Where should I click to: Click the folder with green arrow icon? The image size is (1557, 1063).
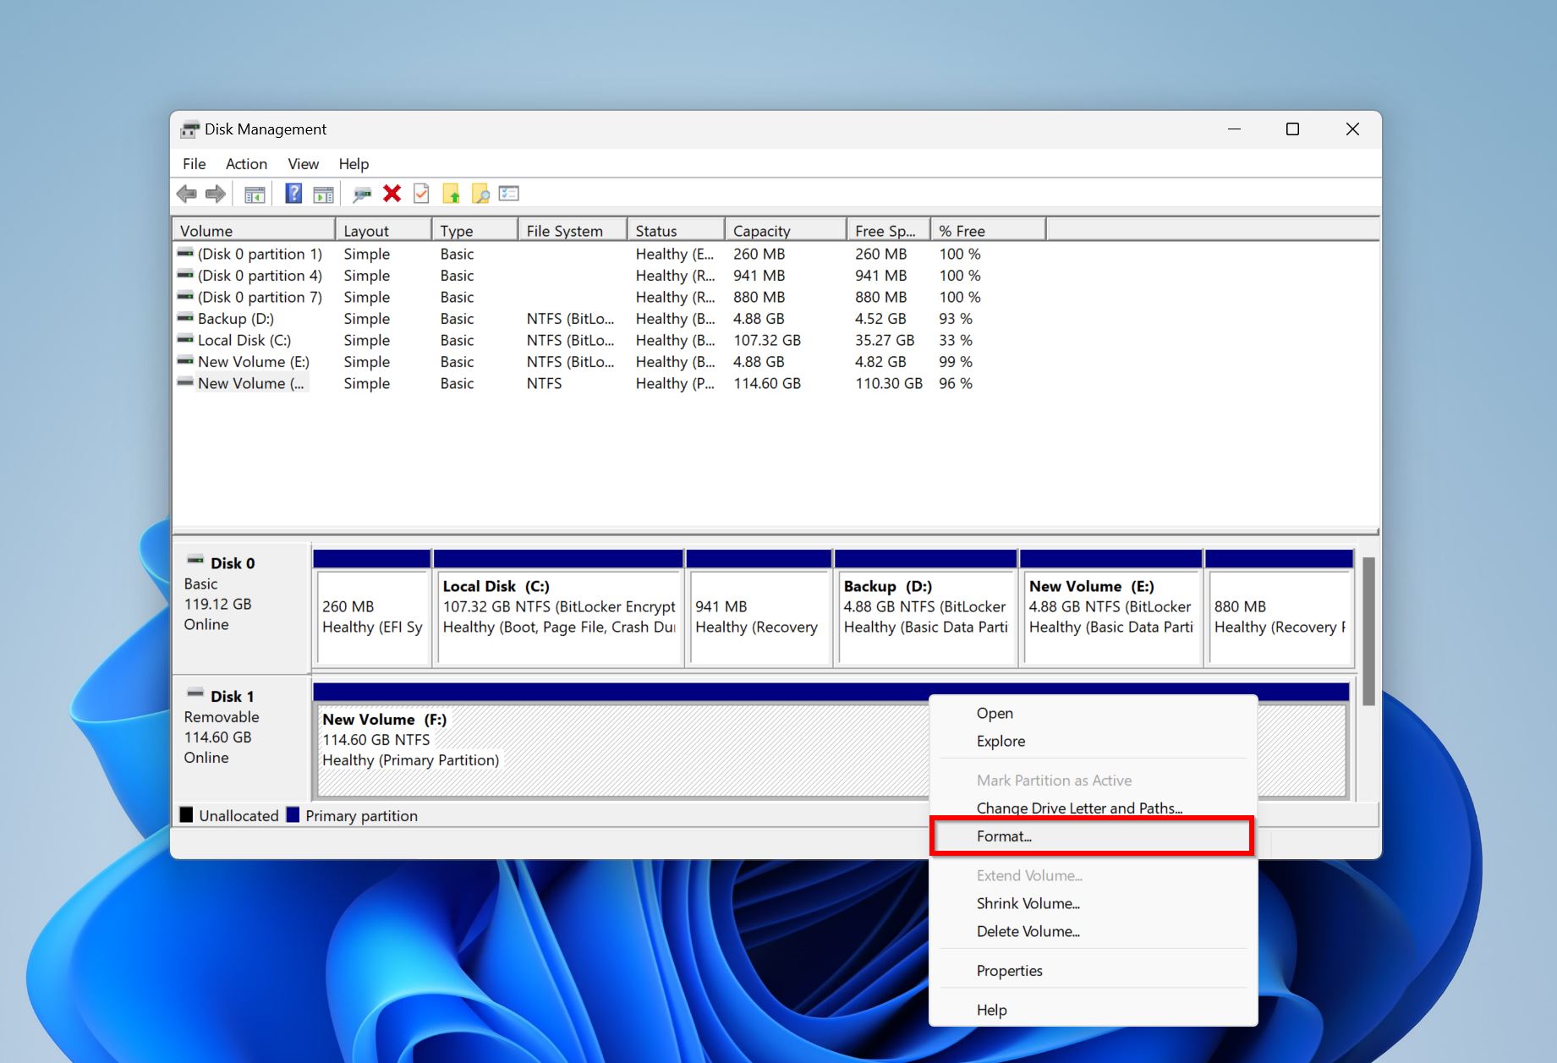click(451, 194)
